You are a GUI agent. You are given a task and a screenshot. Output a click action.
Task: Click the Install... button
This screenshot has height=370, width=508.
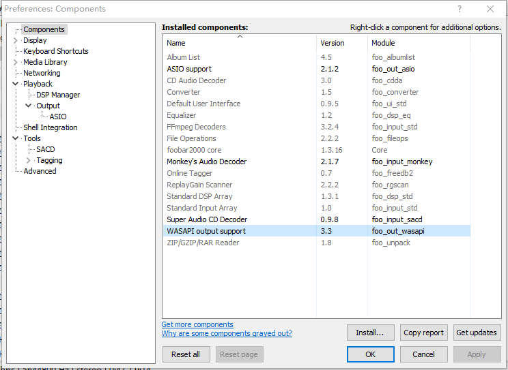(370, 333)
